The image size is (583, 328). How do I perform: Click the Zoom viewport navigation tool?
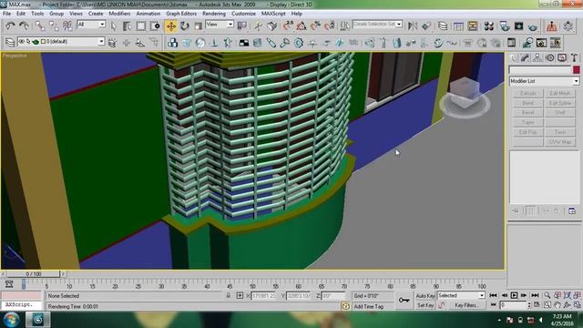click(x=547, y=295)
